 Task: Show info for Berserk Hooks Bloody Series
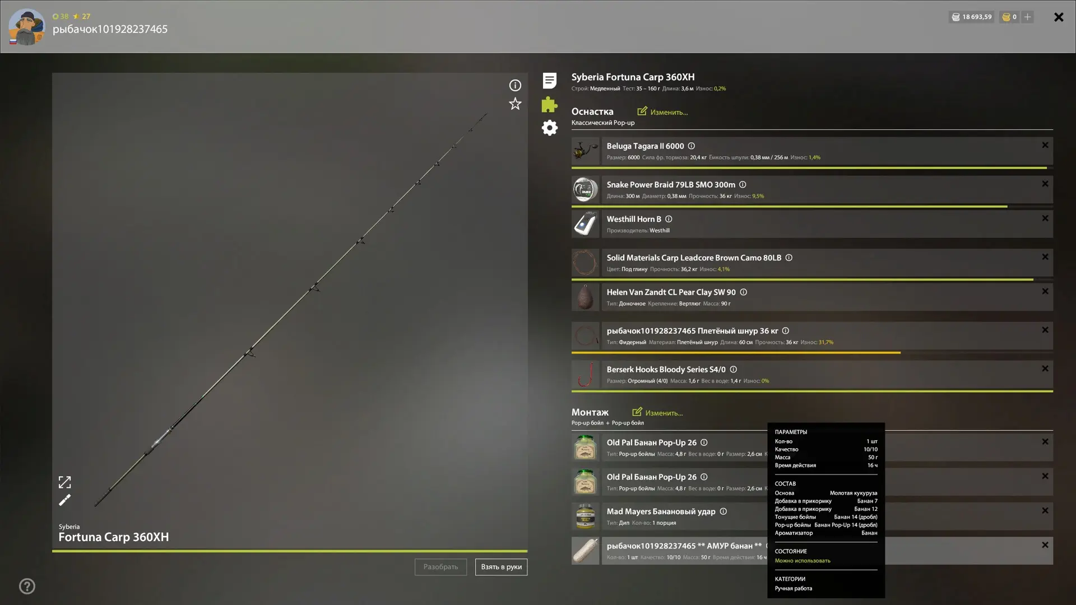click(734, 369)
